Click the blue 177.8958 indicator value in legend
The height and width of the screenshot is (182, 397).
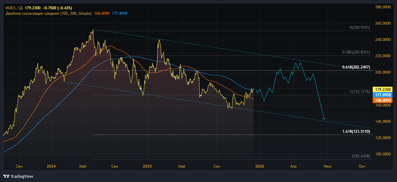coord(119,13)
